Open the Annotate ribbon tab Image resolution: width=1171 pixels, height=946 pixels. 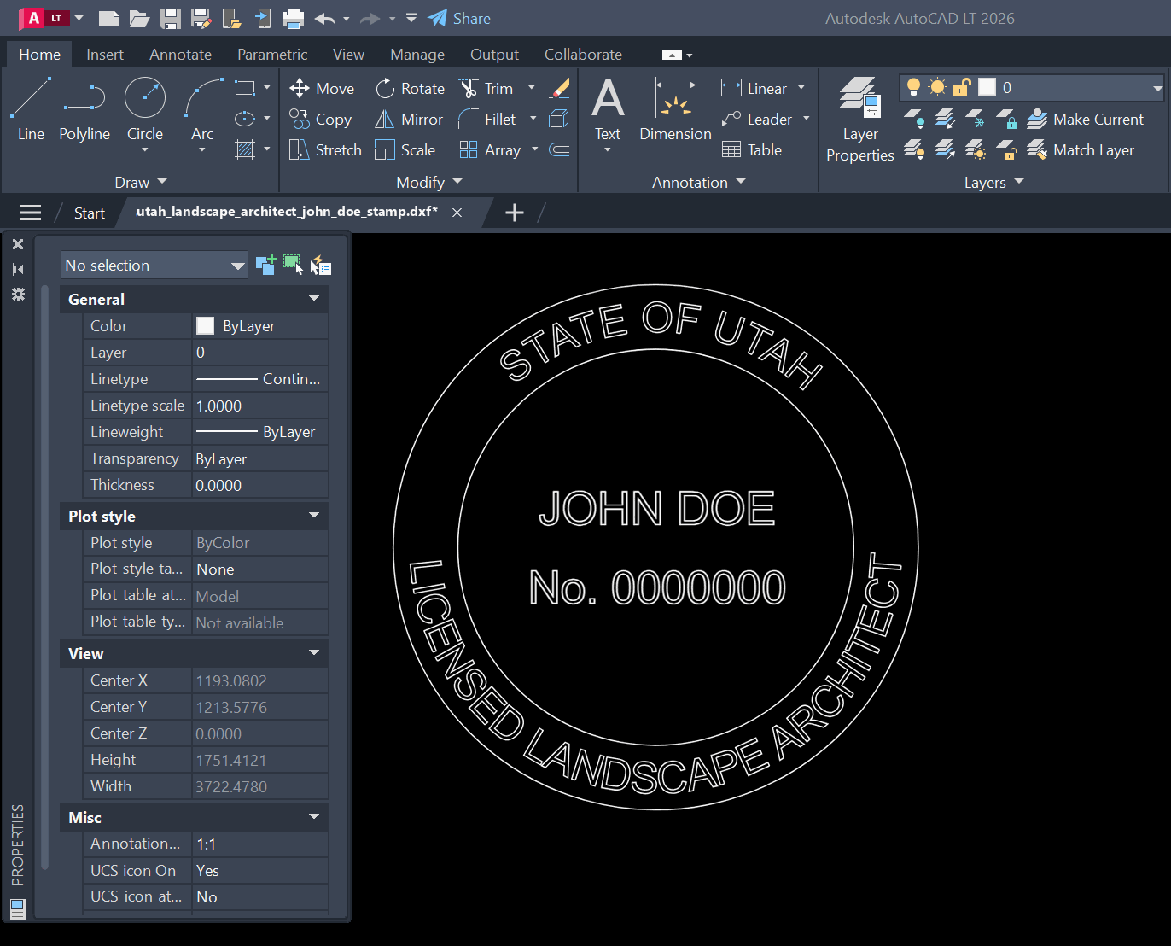pyautogui.click(x=180, y=54)
